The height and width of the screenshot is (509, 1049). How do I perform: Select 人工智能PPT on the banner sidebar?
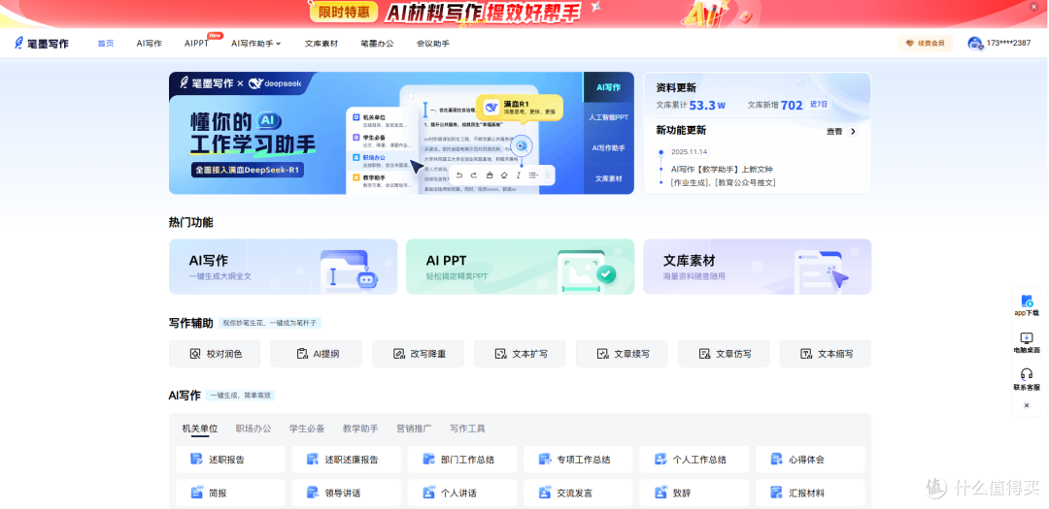[x=609, y=117]
